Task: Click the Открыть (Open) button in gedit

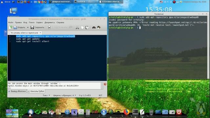Action: pyautogui.click(x=19, y=28)
